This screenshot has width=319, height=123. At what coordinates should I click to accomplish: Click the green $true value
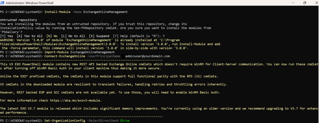pyautogui.click(x=125, y=121)
